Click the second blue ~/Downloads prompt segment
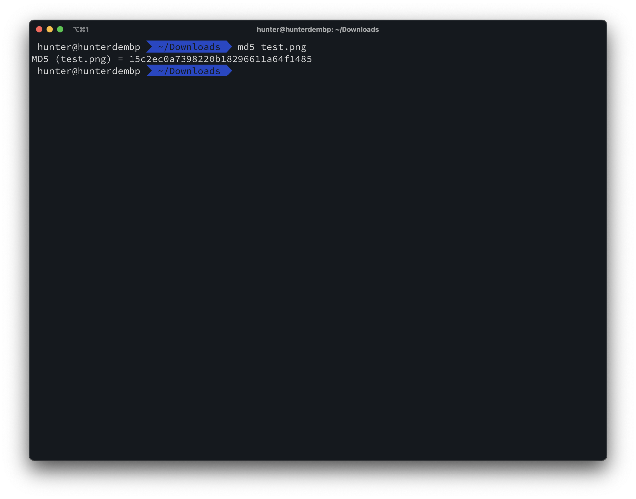Screen dimensions: 636x499 click(189, 71)
